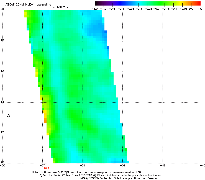Click the longitude label -48

point(163,166)
